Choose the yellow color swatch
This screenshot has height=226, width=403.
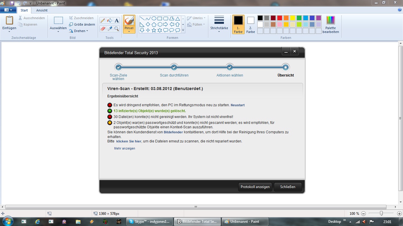[x=292, y=18]
